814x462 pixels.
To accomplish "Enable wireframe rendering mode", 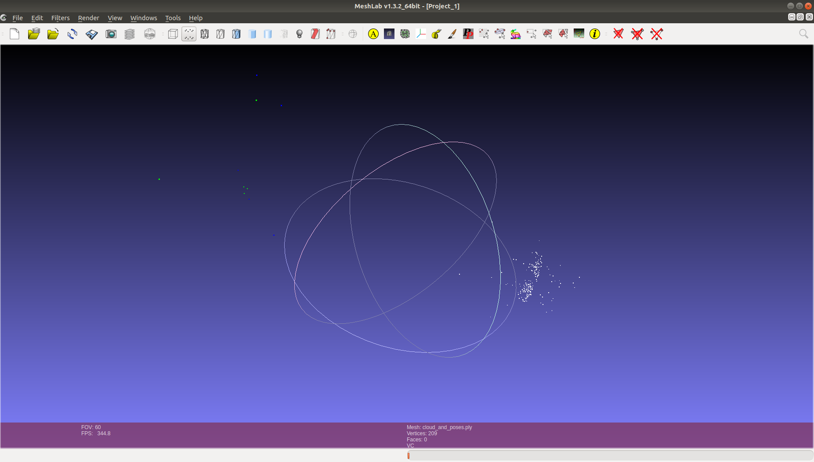I will [x=205, y=34].
